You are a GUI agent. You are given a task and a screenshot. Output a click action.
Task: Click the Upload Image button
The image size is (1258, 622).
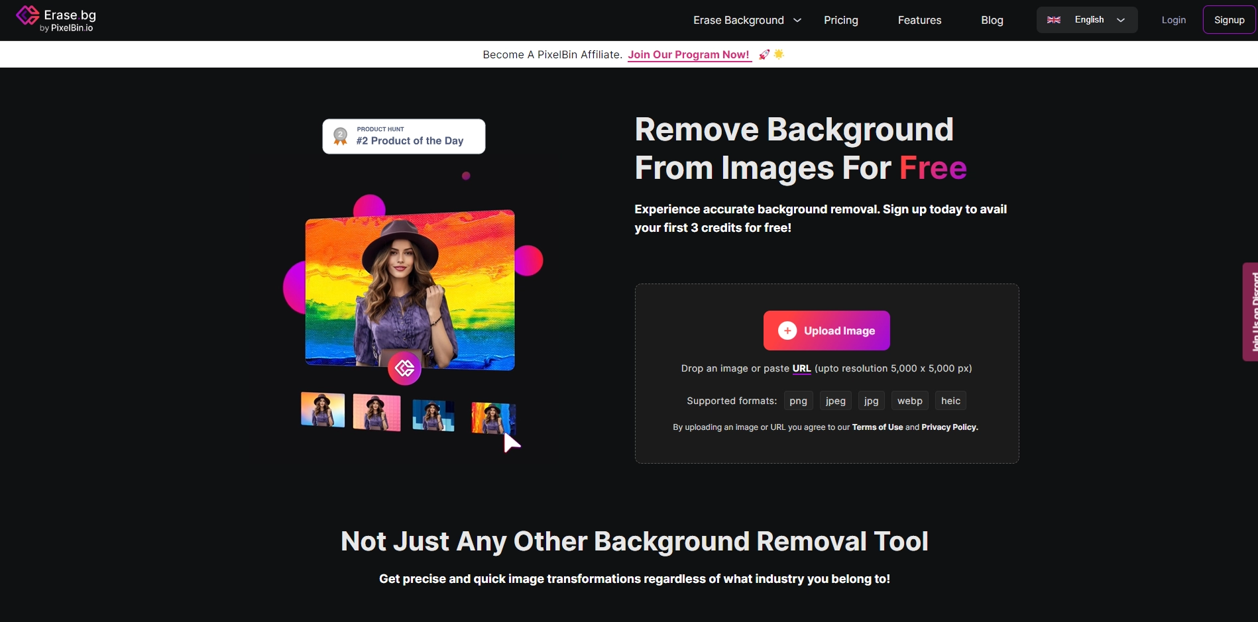827,331
